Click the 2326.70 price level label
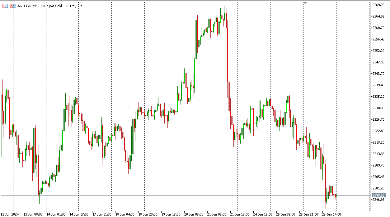The height and width of the screenshot is (217, 390). 378,120
